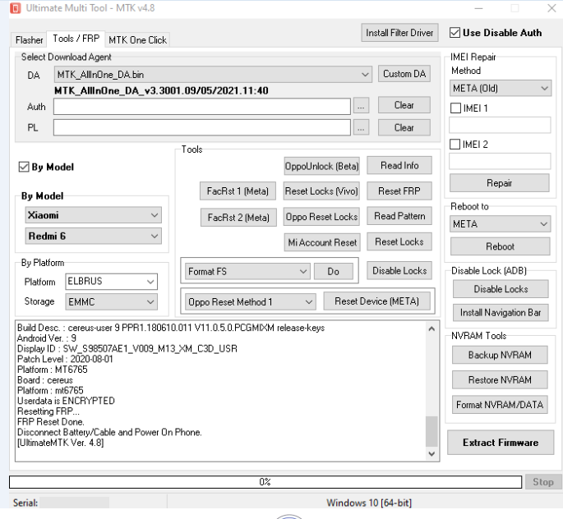Click the Stop button

pyautogui.click(x=543, y=482)
